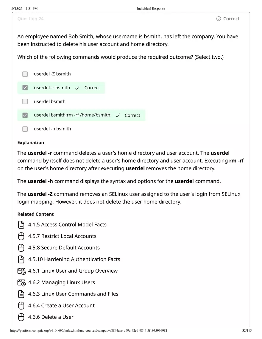Screen dimensions: 262x339
Task: Click the Question 24 heading
Action: (30, 18)
